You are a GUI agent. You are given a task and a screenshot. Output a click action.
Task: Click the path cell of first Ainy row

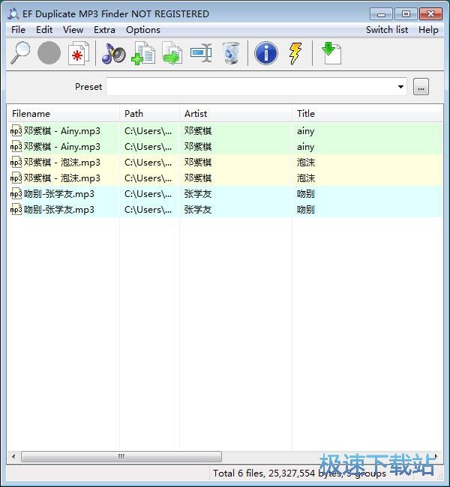click(x=148, y=131)
